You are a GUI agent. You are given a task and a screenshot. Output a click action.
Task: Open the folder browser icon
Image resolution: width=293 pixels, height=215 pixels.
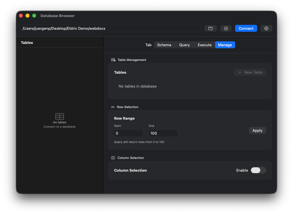tap(210, 28)
